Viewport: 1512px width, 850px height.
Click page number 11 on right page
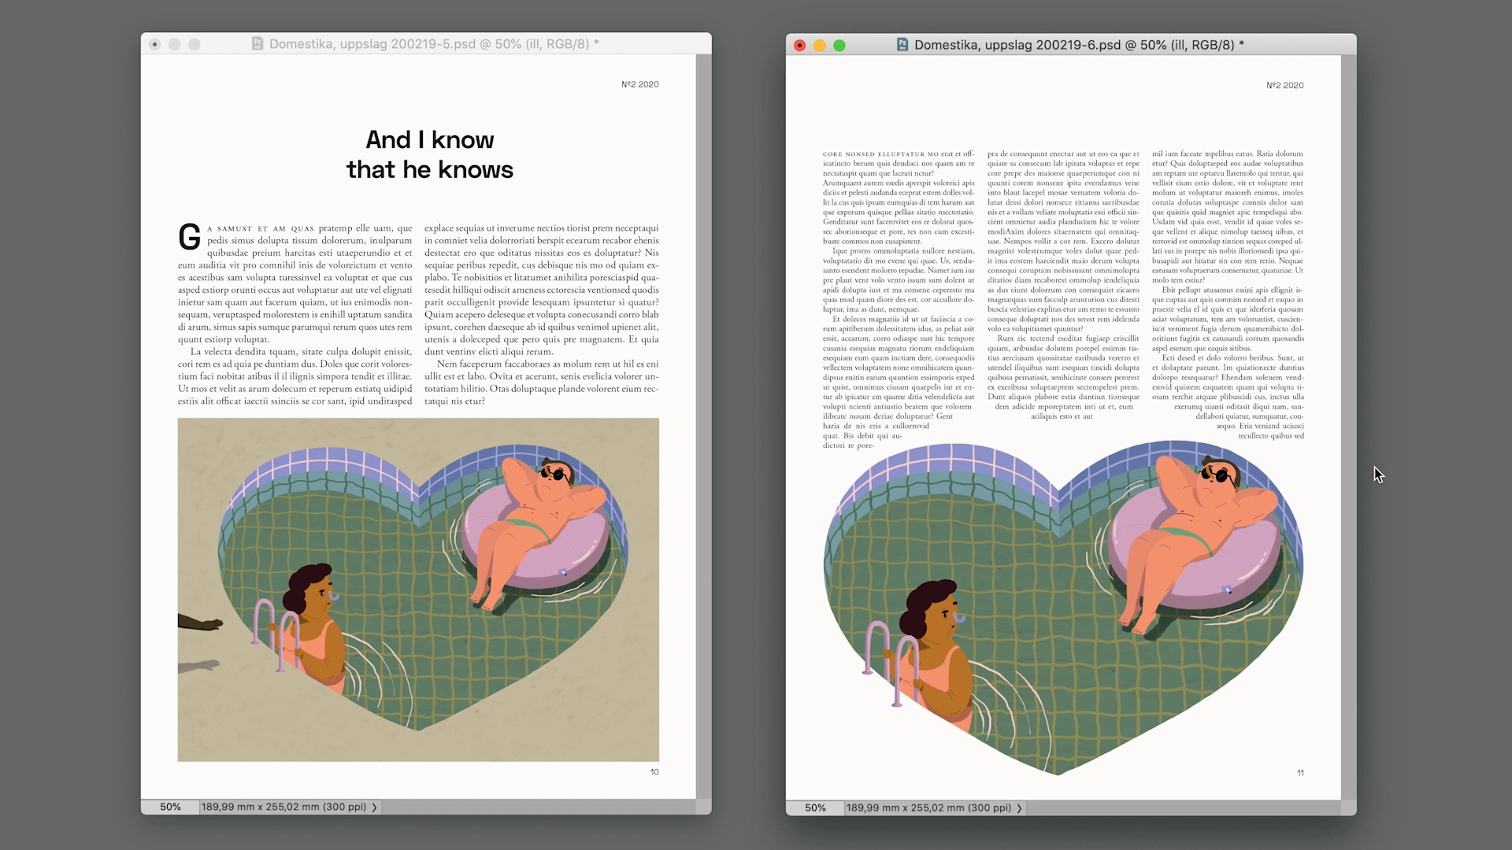[1300, 773]
